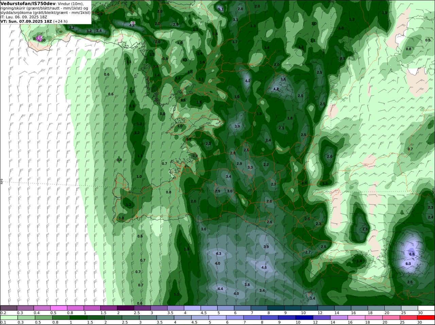Click the 4.4 precipitation value on the map
The image size is (435, 325).
point(220,289)
